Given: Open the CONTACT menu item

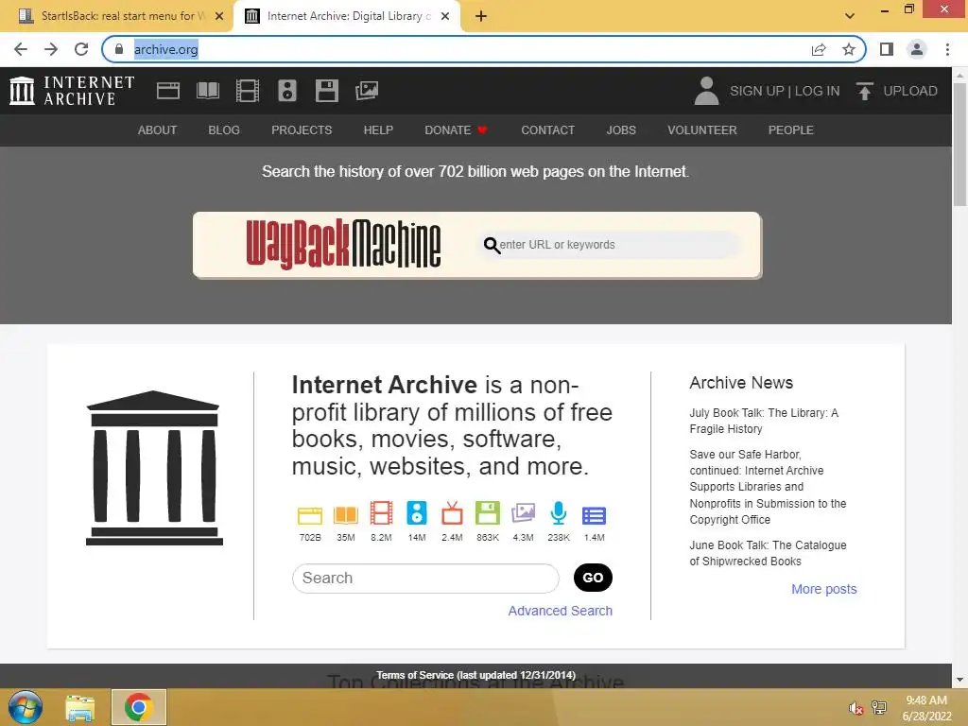Looking at the screenshot, I should click(547, 130).
